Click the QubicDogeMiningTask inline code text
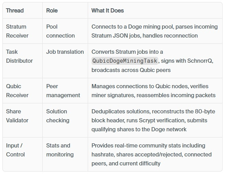Viewport: 225px width, 174px height. tap(125, 61)
